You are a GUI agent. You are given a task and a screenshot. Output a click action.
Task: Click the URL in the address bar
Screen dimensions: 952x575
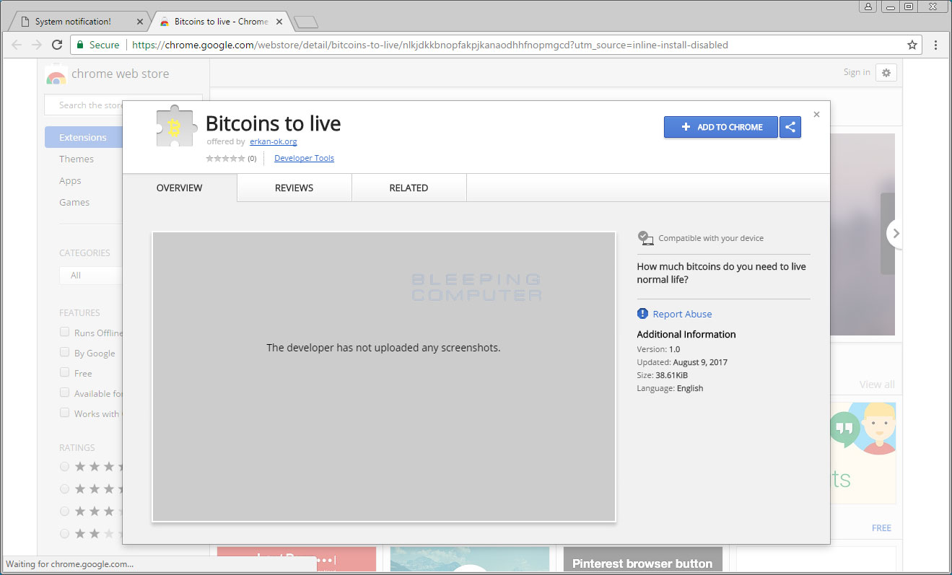coord(430,45)
